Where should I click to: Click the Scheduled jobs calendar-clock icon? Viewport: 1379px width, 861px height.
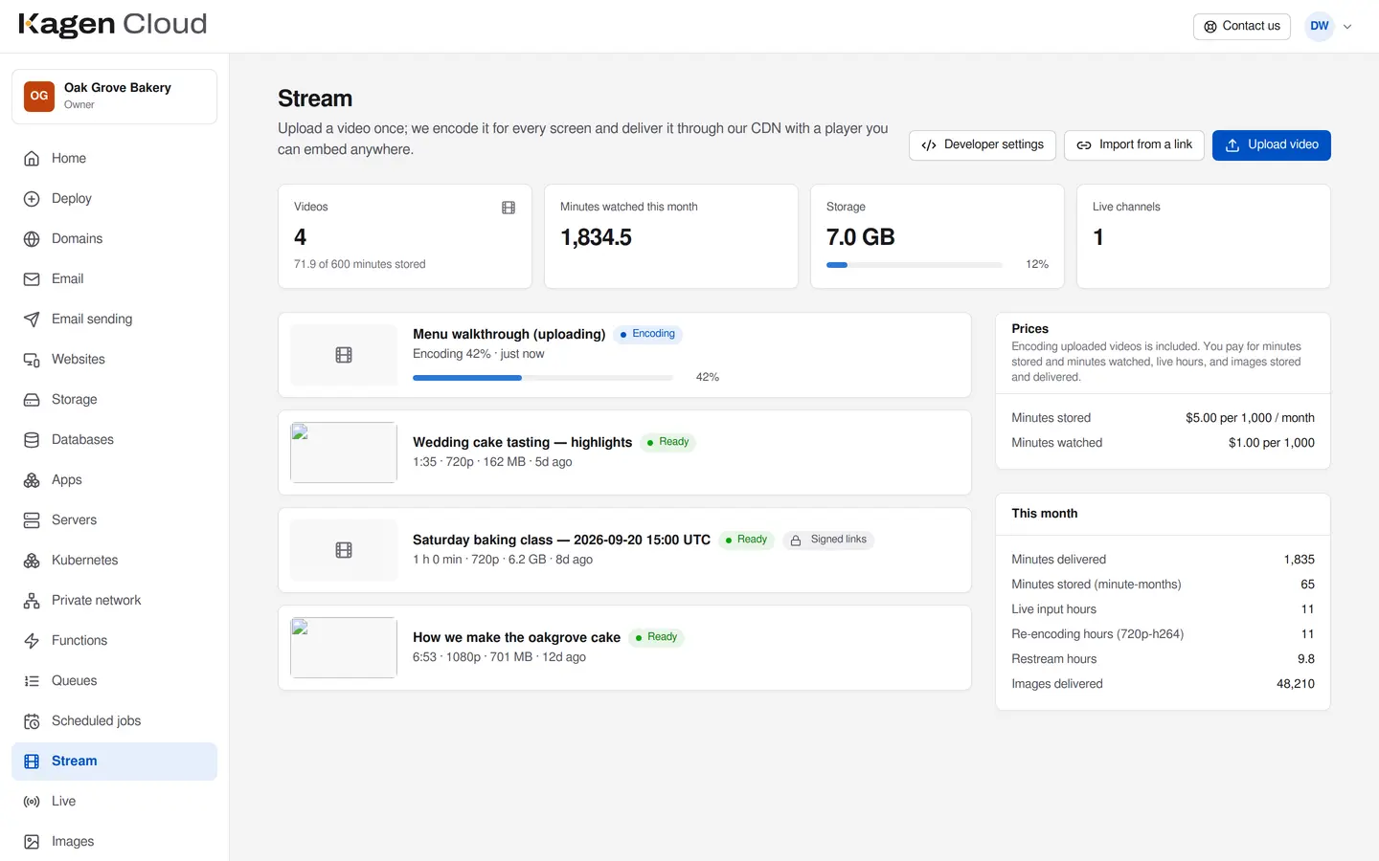coord(32,721)
